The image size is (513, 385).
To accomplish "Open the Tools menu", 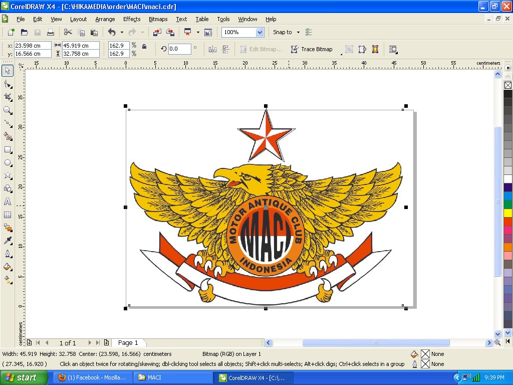I will (223, 19).
